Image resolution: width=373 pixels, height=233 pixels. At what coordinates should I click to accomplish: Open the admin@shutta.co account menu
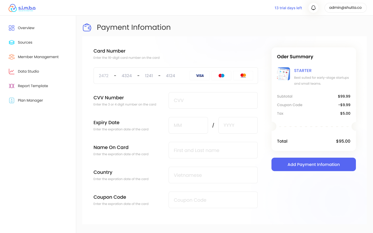click(346, 8)
